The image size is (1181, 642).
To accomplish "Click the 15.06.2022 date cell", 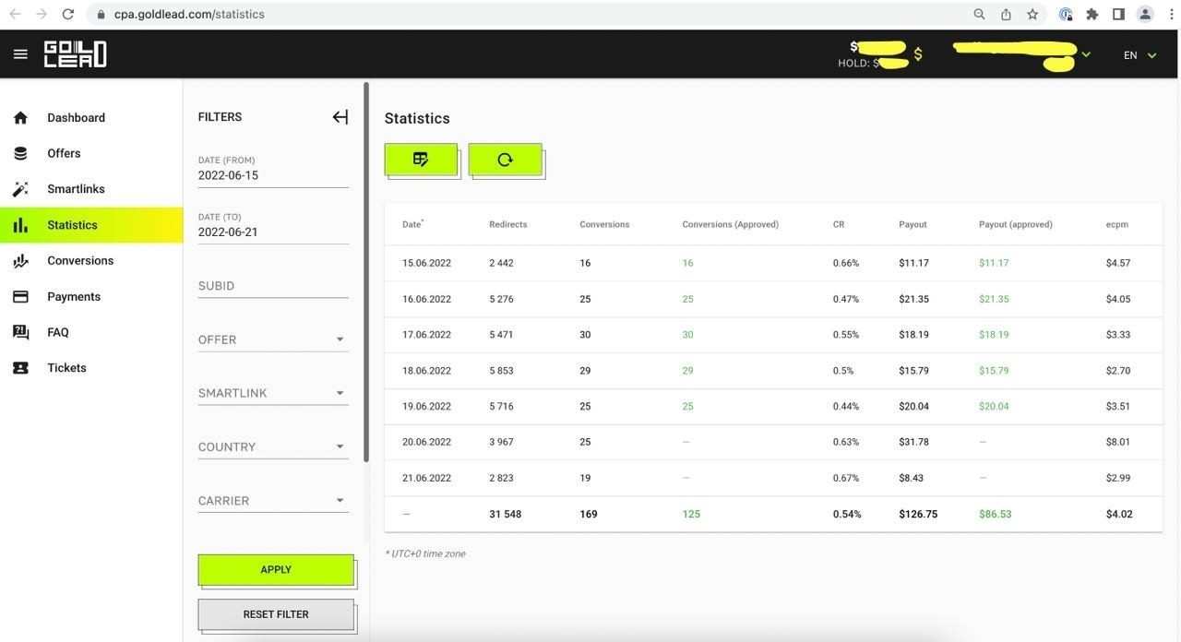I will coord(426,263).
